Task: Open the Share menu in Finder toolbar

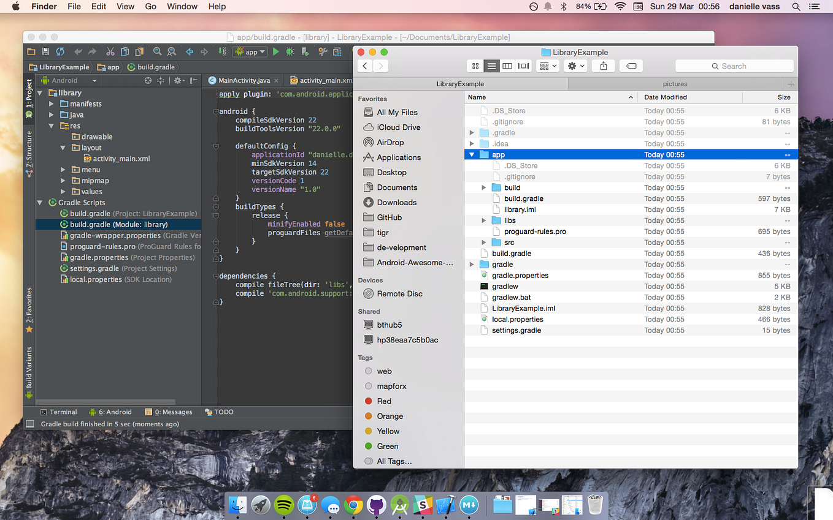Action: pos(603,66)
